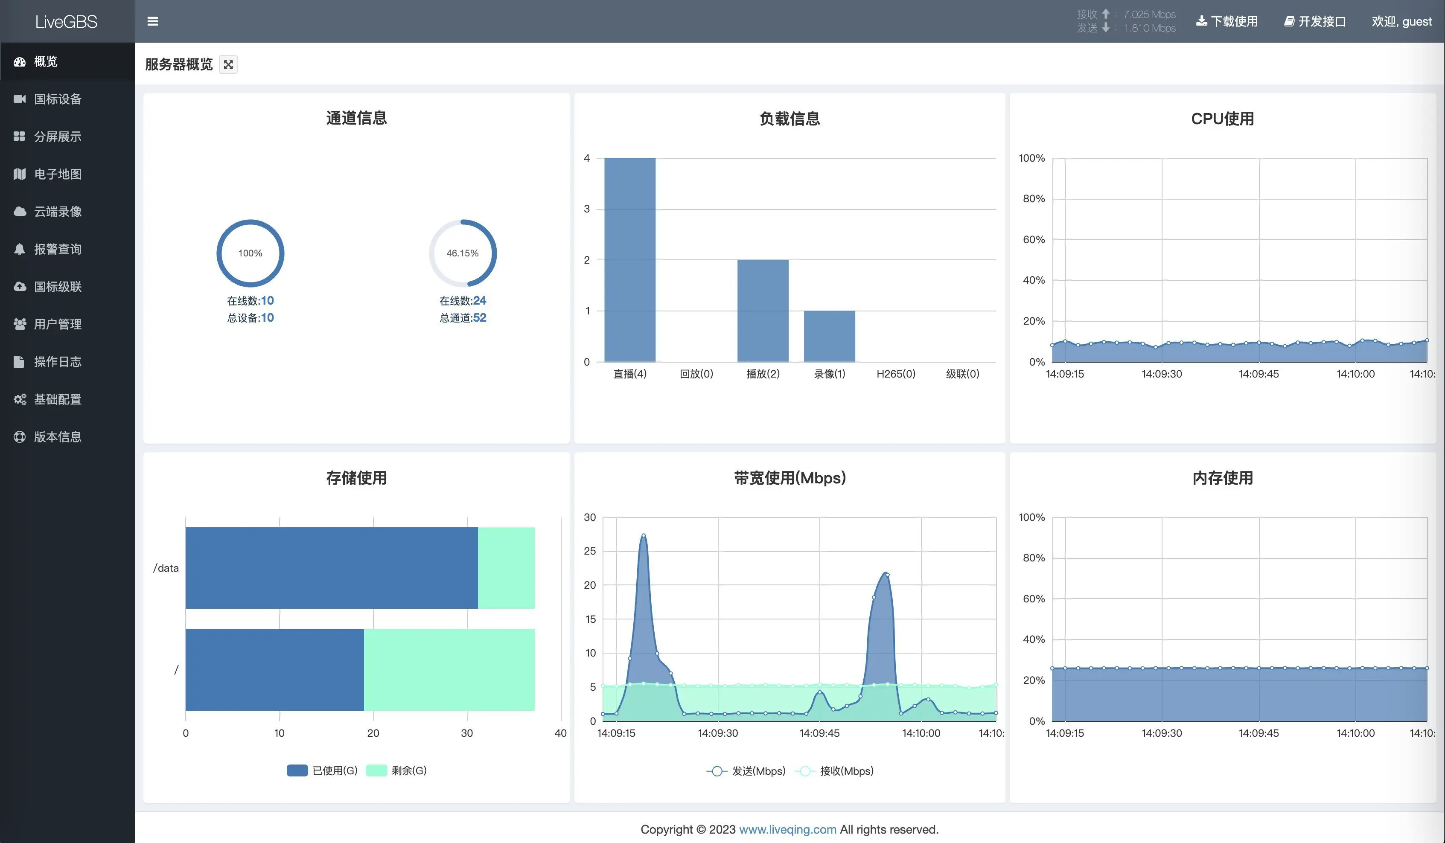1445x843 pixels.
Task: Click the hamburger menu toggle icon
Action: [152, 21]
